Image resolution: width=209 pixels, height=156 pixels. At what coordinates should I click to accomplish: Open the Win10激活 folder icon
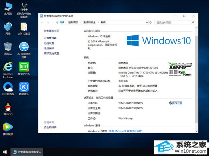click(24, 29)
